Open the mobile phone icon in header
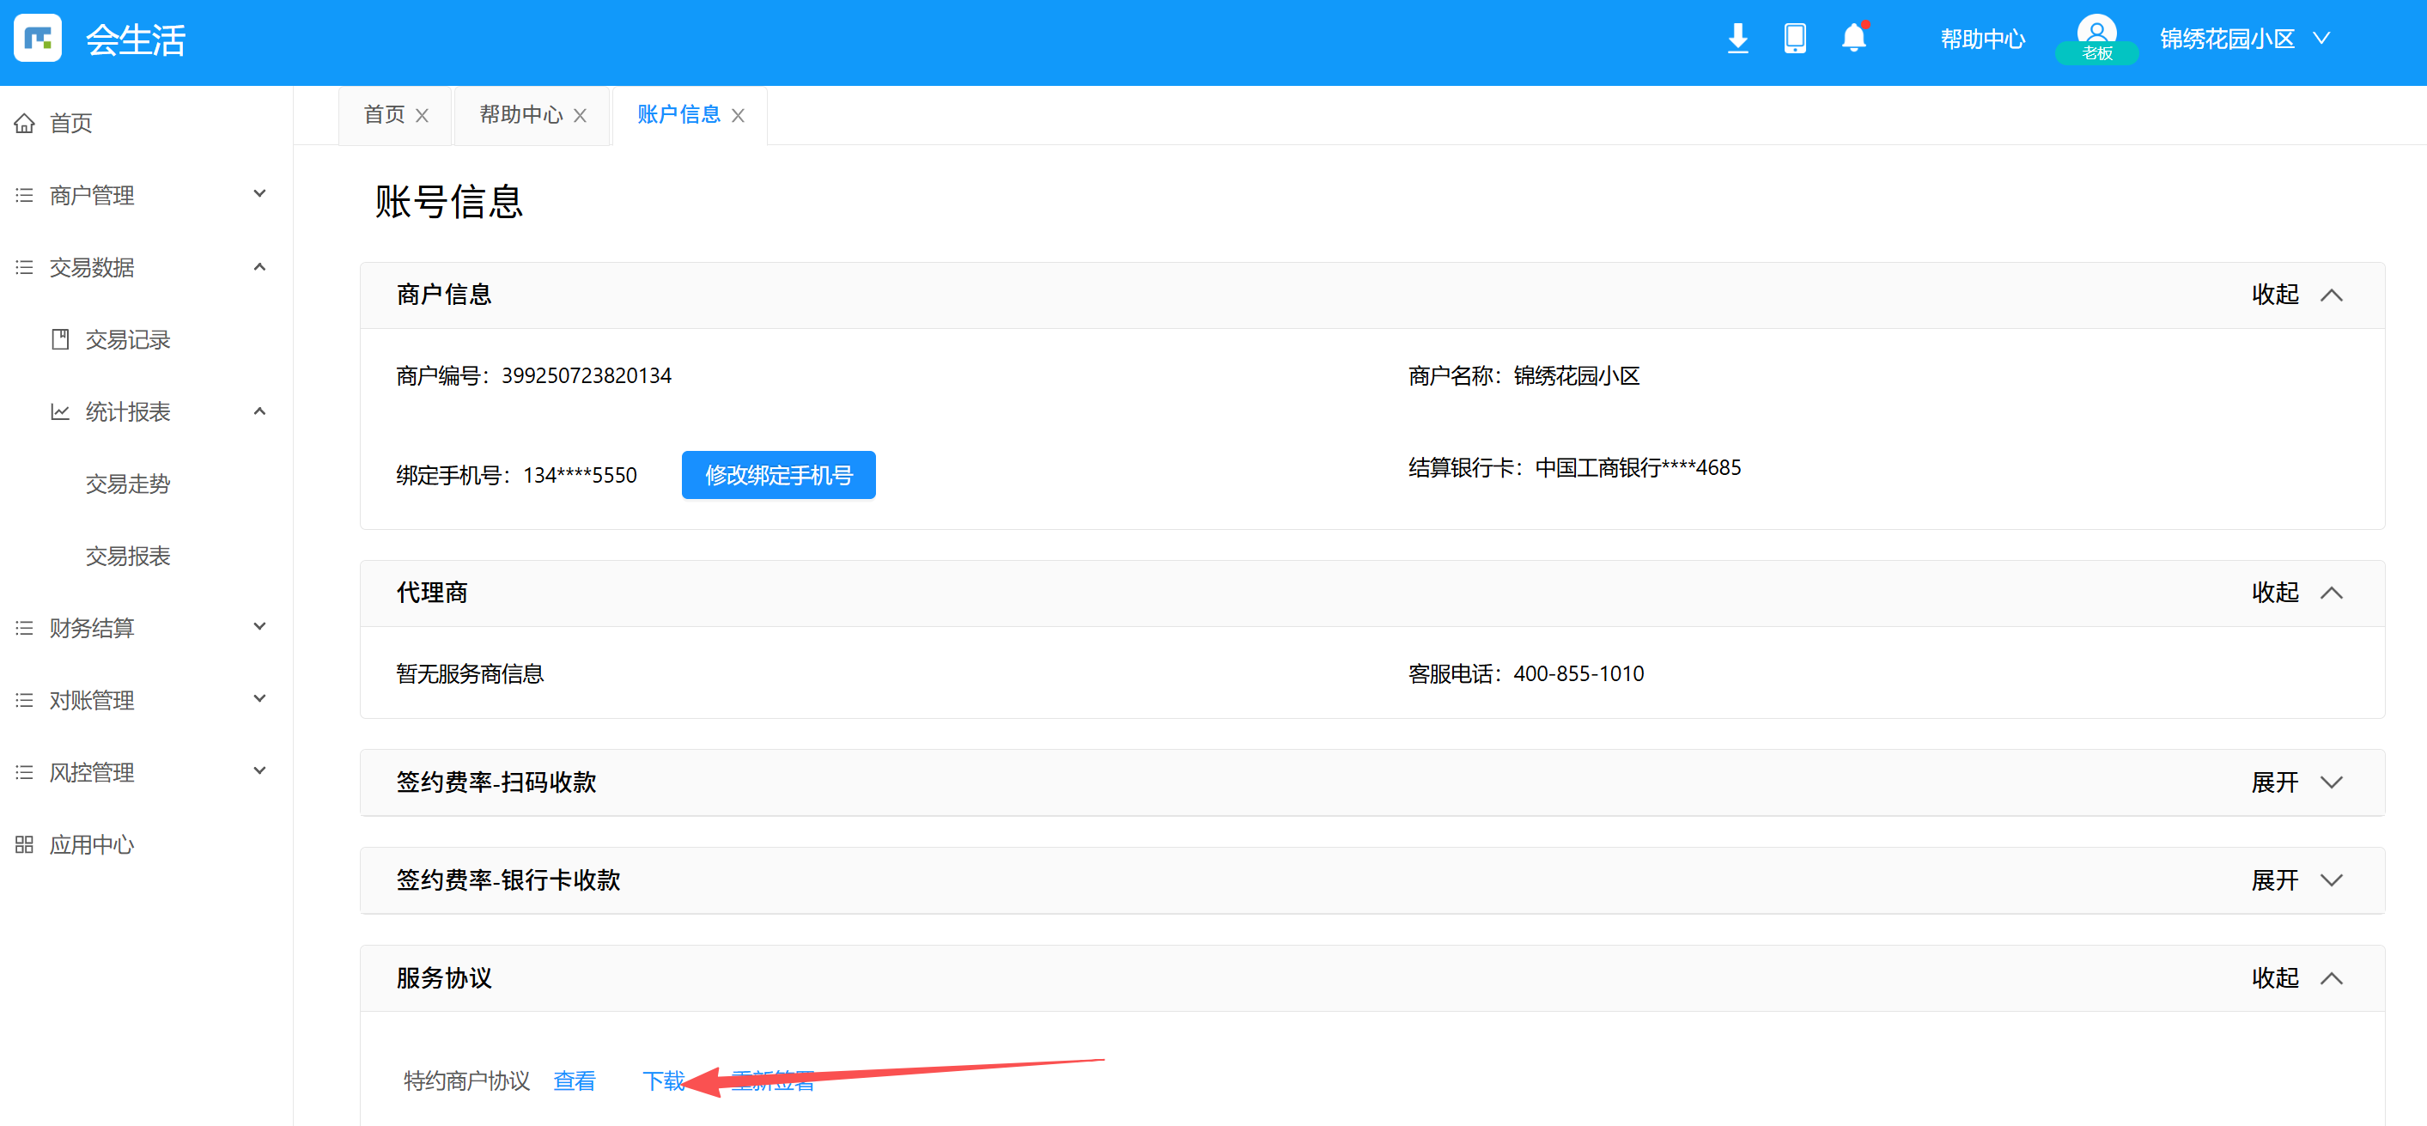2427x1126 pixels. 1795,39
